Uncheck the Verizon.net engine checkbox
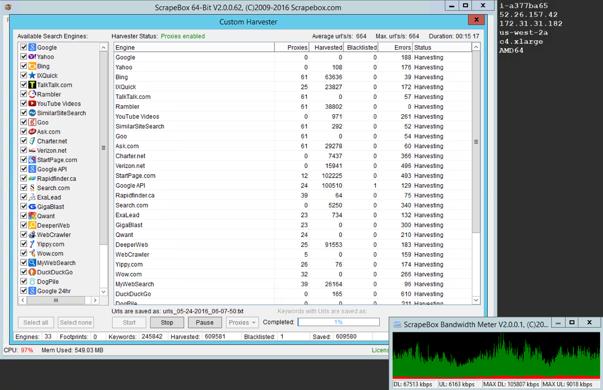Screen dimensions: 603x390 pos(24,150)
